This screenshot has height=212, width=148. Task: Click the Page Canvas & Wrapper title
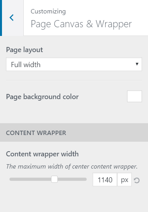click(81, 24)
